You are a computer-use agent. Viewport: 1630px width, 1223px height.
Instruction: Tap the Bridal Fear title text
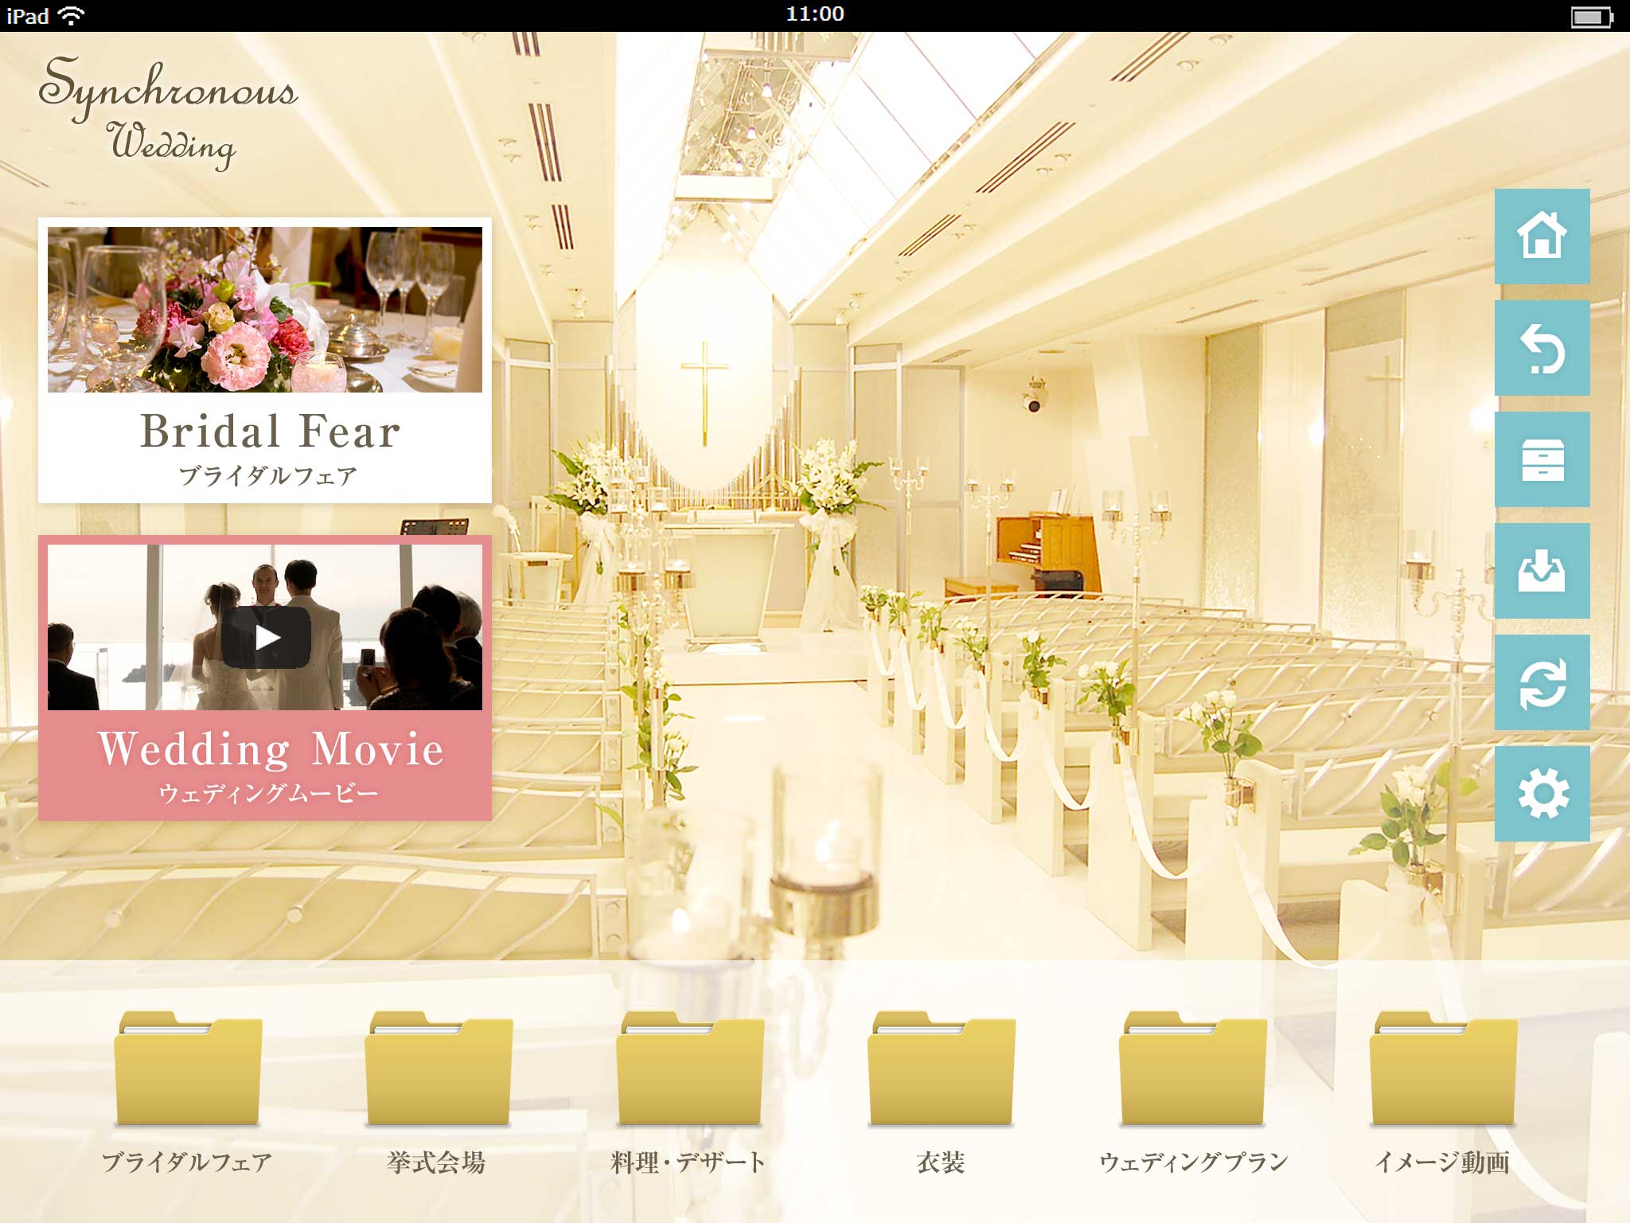point(270,432)
